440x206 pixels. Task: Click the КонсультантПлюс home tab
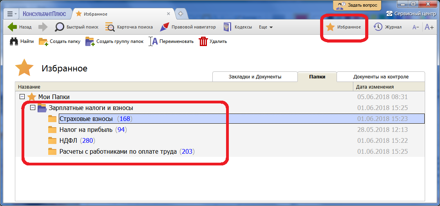pyautogui.click(x=45, y=14)
